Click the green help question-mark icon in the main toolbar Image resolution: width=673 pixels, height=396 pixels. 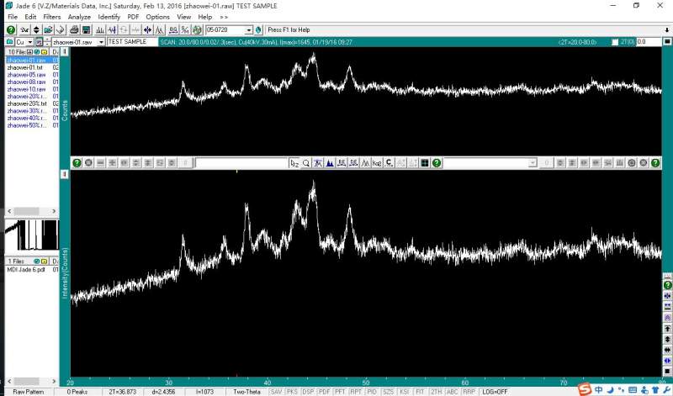pyautogui.click(x=11, y=30)
